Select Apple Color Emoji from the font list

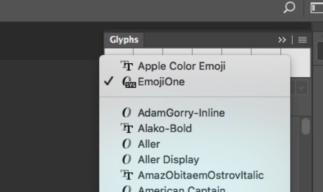[182, 66]
